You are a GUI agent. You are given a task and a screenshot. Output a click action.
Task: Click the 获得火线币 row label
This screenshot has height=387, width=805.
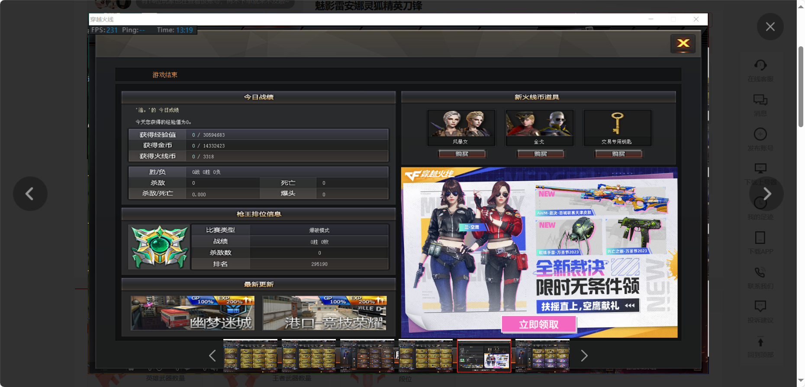tap(158, 156)
